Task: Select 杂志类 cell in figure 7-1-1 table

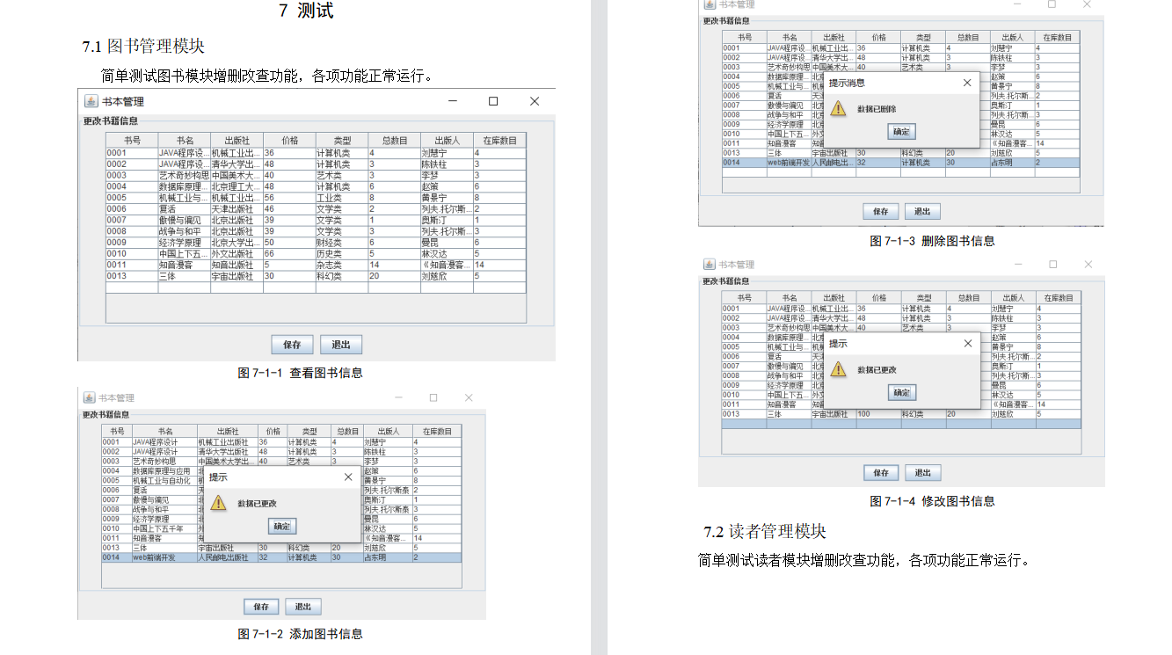Action: click(x=342, y=265)
